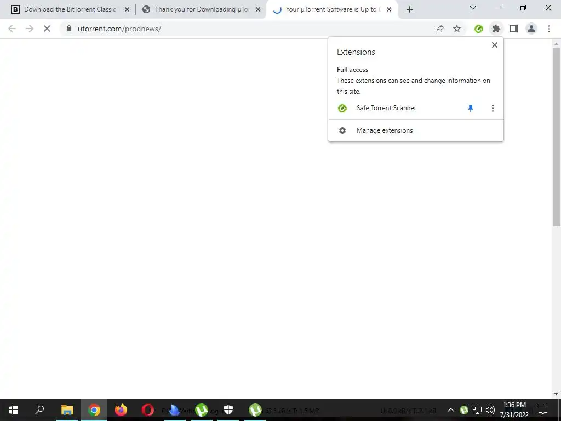Bookmark this page with the star
Viewport: 561px width, 421px height.
tap(457, 29)
